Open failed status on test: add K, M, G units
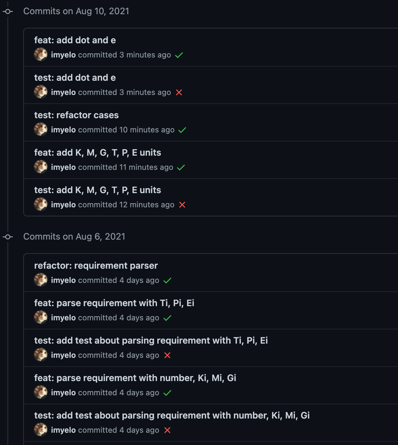Image resolution: width=398 pixels, height=445 pixels. coord(182,205)
